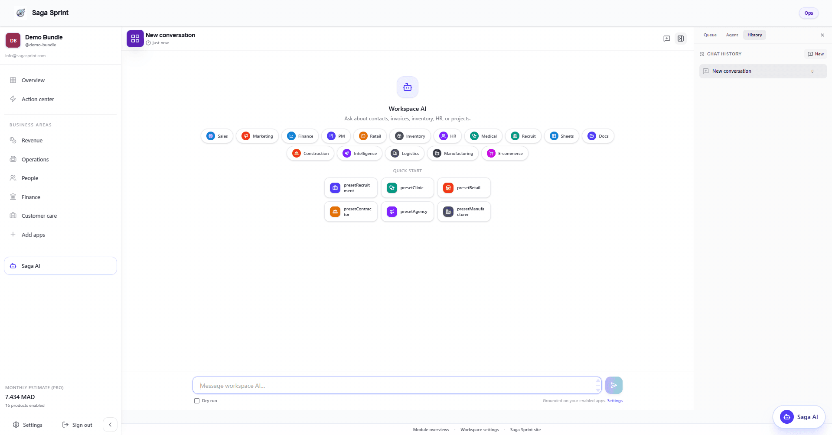This screenshot has width=832, height=435.
Task: Click the Demo Bundle DB avatar
Action: click(x=13, y=40)
